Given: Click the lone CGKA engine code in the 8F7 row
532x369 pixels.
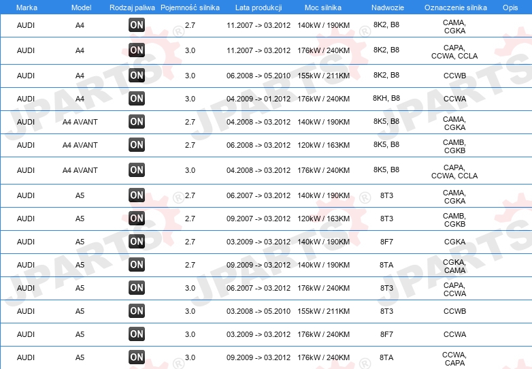Looking at the screenshot, I should pos(454,242).
